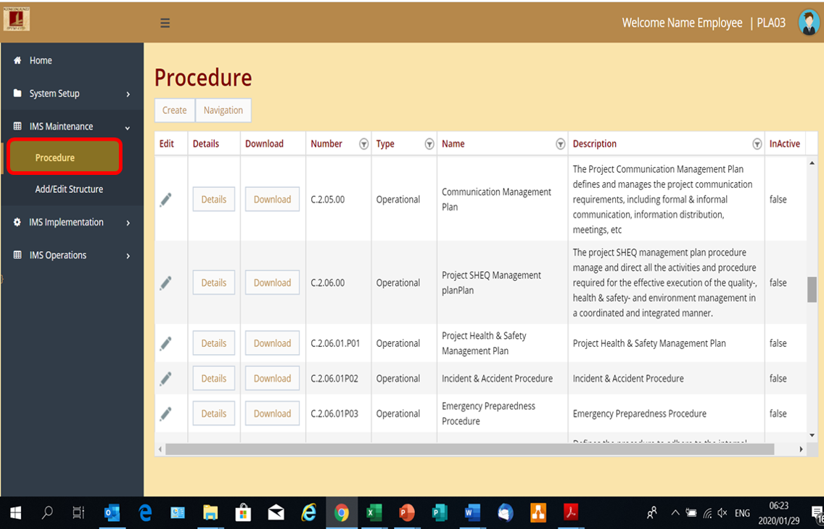Click the folder icon beside System Setup

coord(17,93)
